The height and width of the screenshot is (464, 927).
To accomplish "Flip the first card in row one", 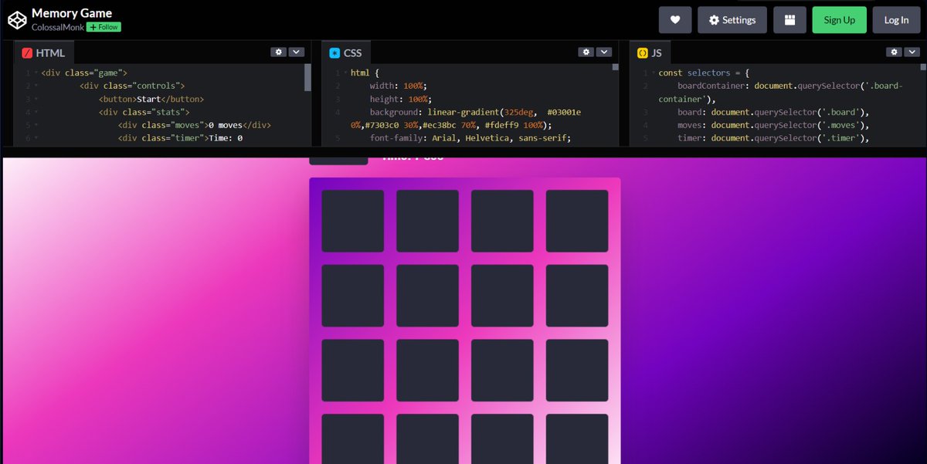I will [x=353, y=221].
